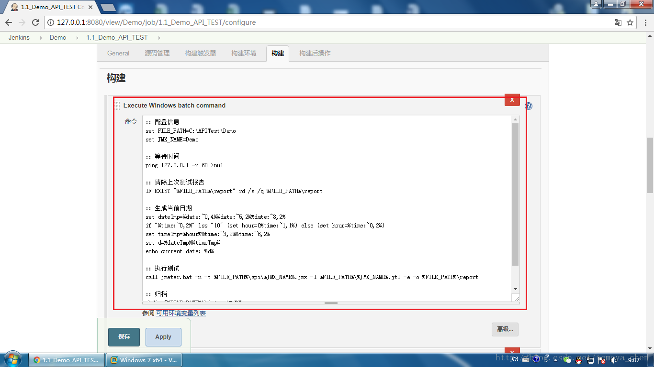The width and height of the screenshot is (654, 367).
Task: Go to Jenkins breadcrumb link
Action: 19,37
